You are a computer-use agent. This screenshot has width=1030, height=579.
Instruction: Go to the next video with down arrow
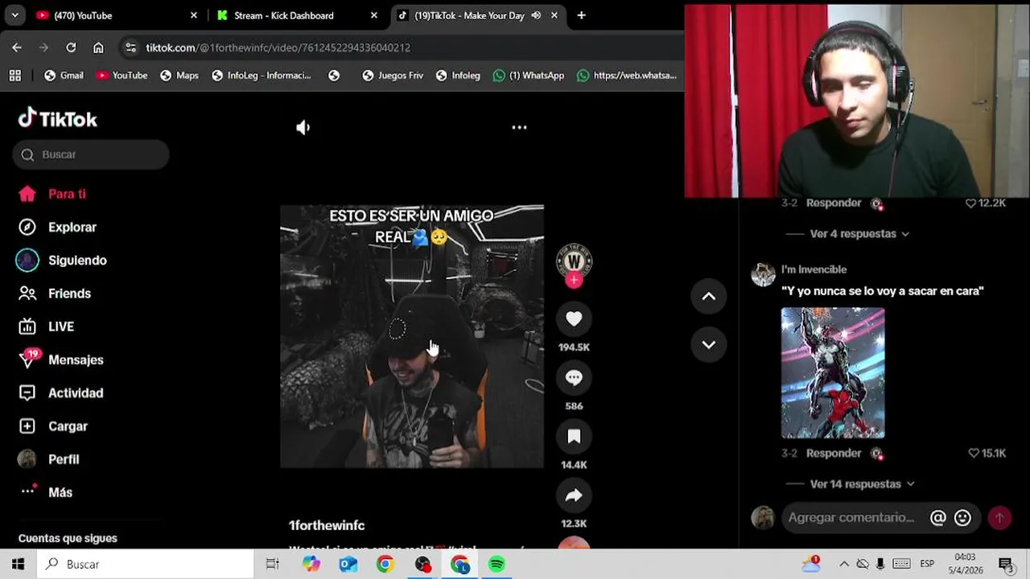709,344
